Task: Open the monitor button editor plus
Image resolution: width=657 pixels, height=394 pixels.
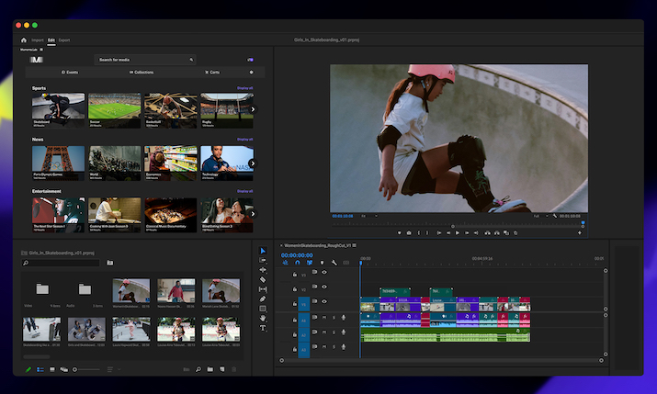Action: pos(580,232)
